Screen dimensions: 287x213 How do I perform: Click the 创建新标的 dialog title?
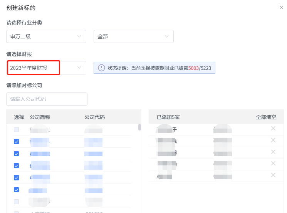click(x=21, y=8)
